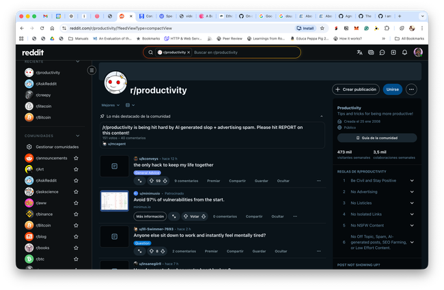Open the Mejores sort dropdown
The image size is (444, 290).
109,105
